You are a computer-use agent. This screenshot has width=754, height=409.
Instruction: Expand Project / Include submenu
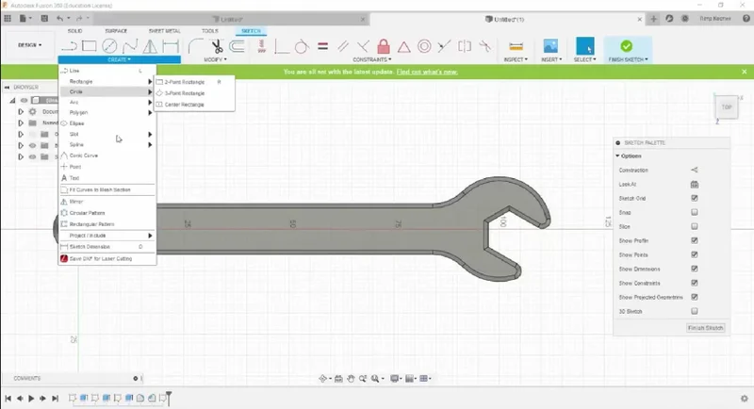[107, 236]
